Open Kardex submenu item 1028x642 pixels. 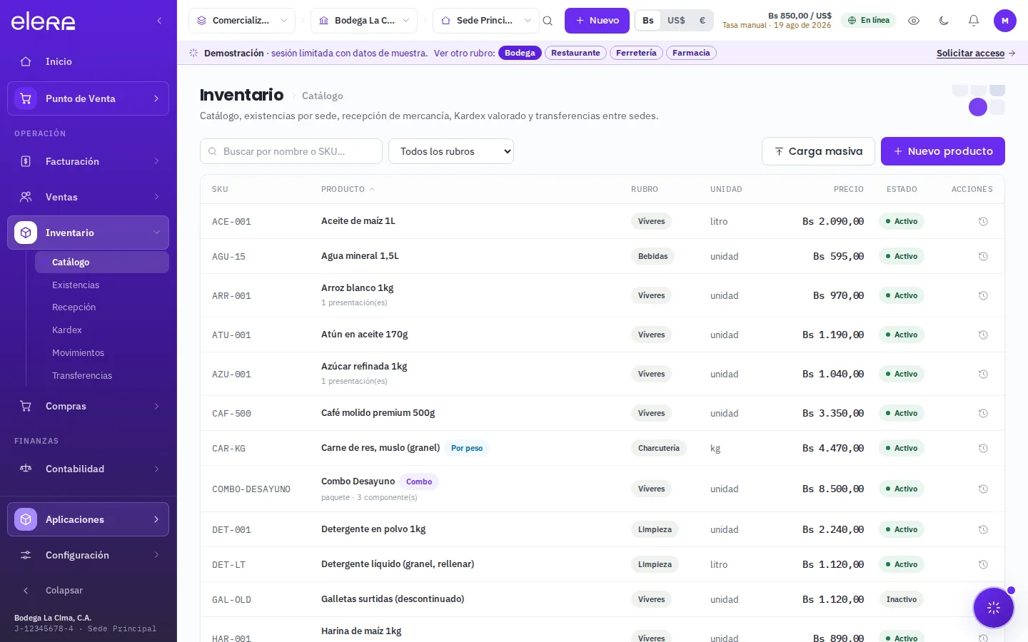click(x=102, y=330)
